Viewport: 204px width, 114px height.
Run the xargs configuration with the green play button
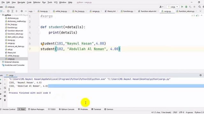[x=182, y=7]
